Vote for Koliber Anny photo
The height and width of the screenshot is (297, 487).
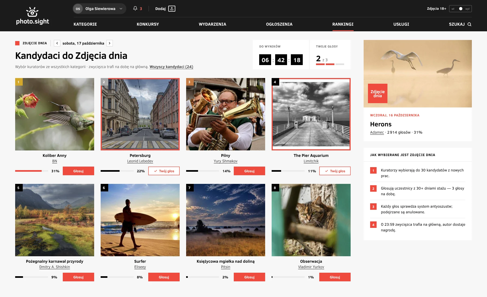click(x=78, y=171)
